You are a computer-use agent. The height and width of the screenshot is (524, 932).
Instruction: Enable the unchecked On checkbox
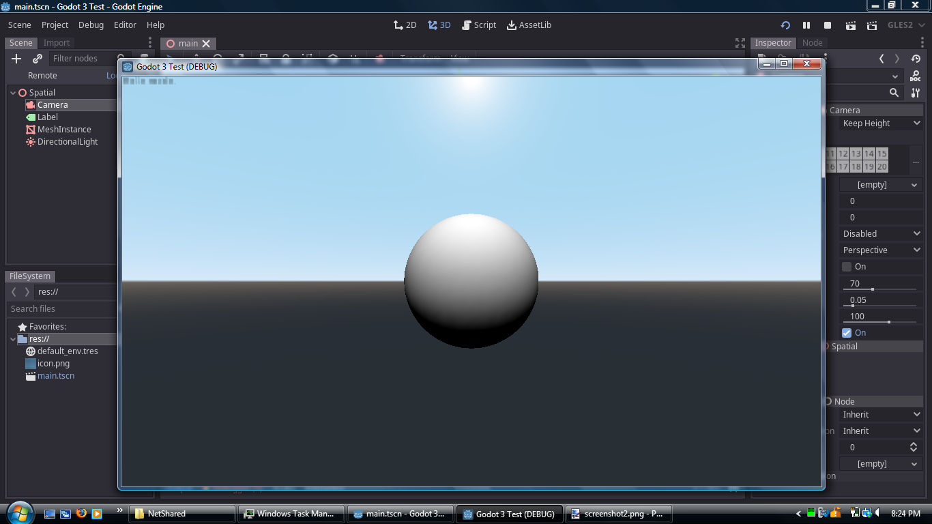click(847, 267)
